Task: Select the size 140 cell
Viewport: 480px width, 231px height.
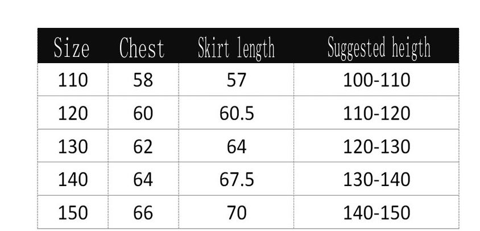Action: click(73, 179)
